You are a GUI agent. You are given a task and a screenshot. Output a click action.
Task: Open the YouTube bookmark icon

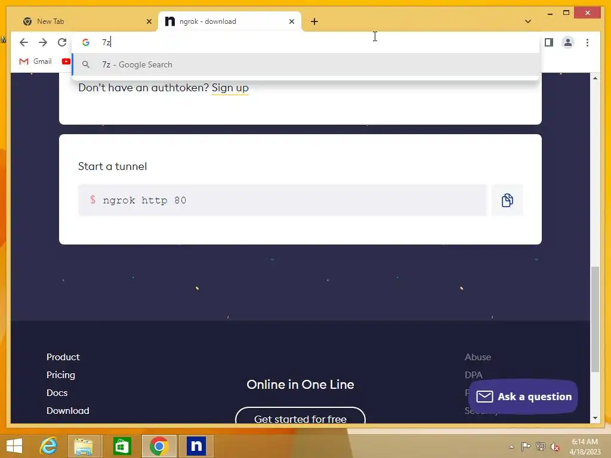tap(66, 61)
